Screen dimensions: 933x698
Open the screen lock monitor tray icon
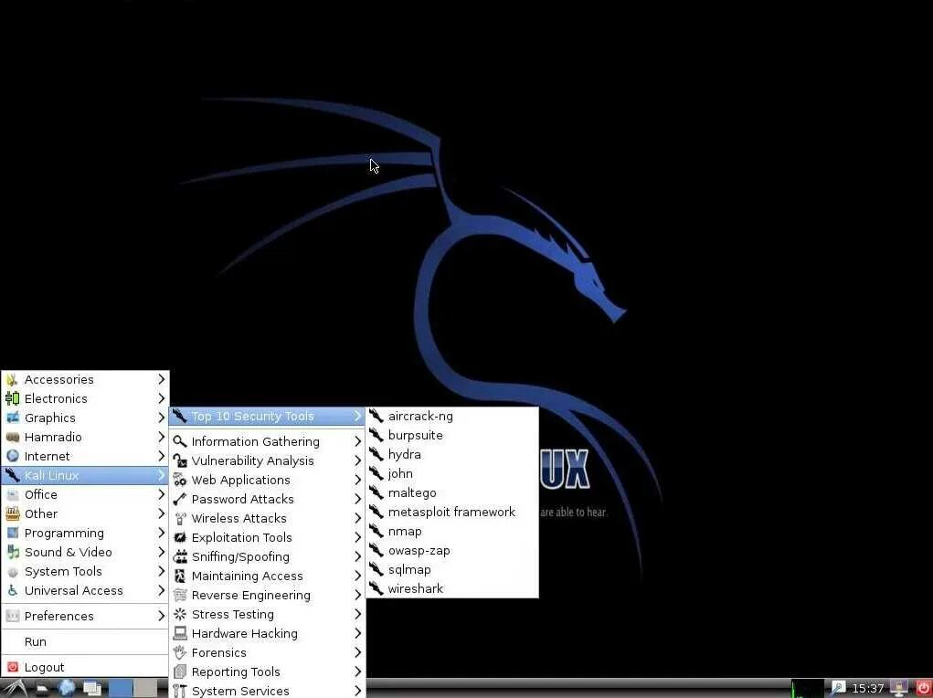[898, 689]
